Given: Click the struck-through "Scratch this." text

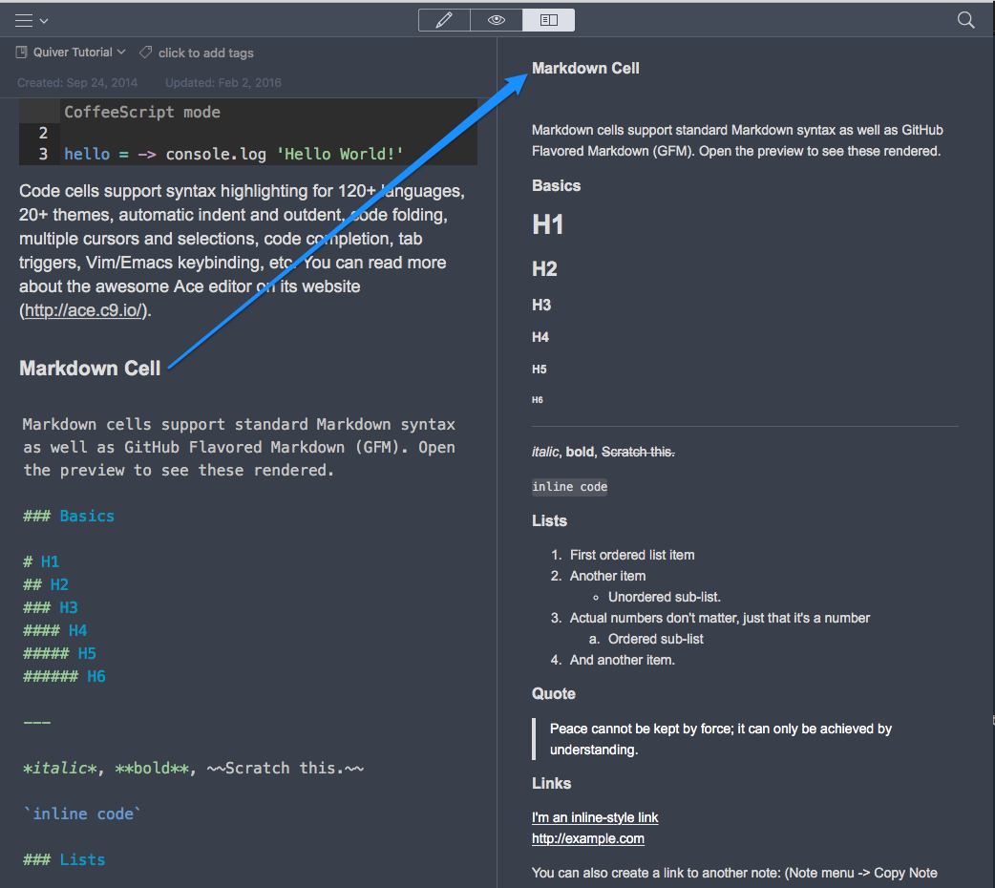Looking at the screenshot, I should (x=638, y=452).
